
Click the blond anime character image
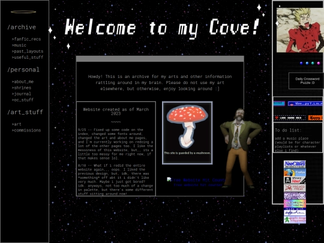[x=300, y=30]
